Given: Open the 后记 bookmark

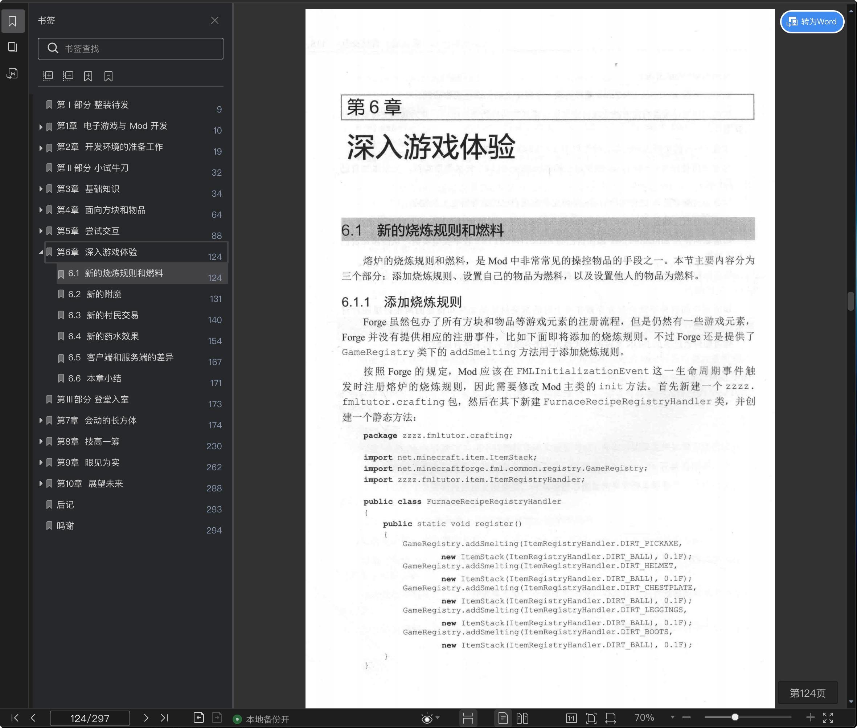Looking at the screenshot, I should tap(65, 505).
